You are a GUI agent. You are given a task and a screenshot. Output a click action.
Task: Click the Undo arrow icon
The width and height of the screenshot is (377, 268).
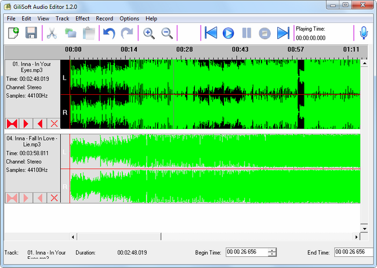[109, 33]
